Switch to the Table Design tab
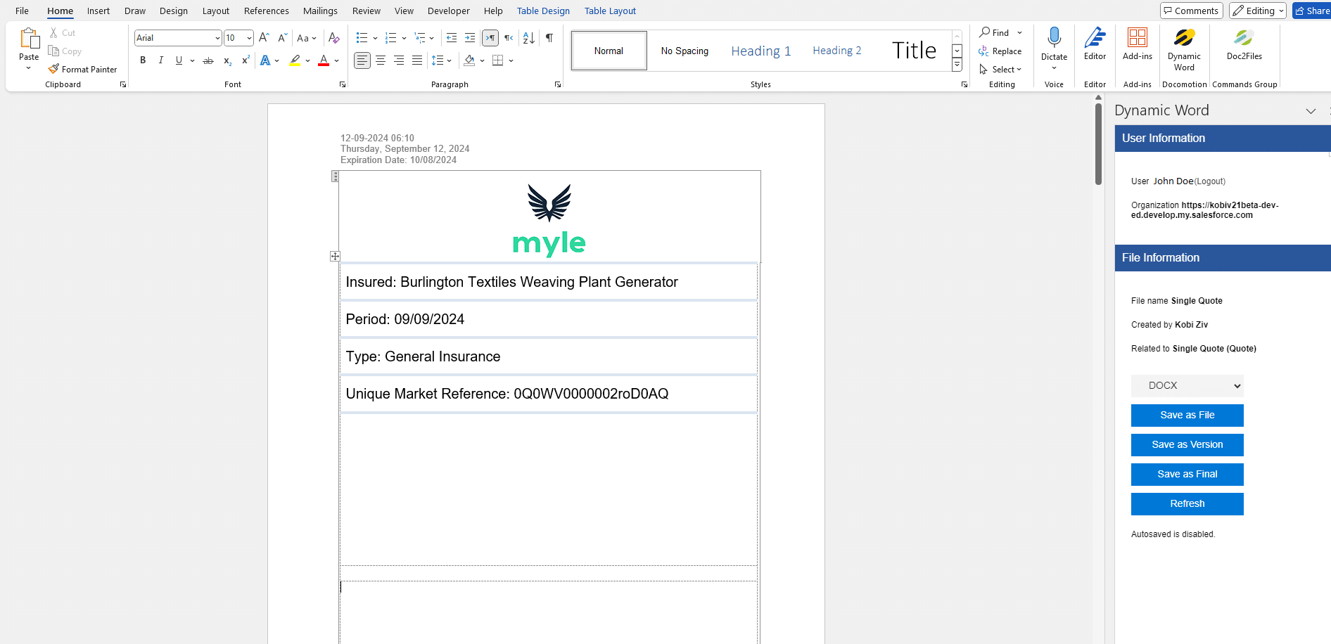 [542, 11]
